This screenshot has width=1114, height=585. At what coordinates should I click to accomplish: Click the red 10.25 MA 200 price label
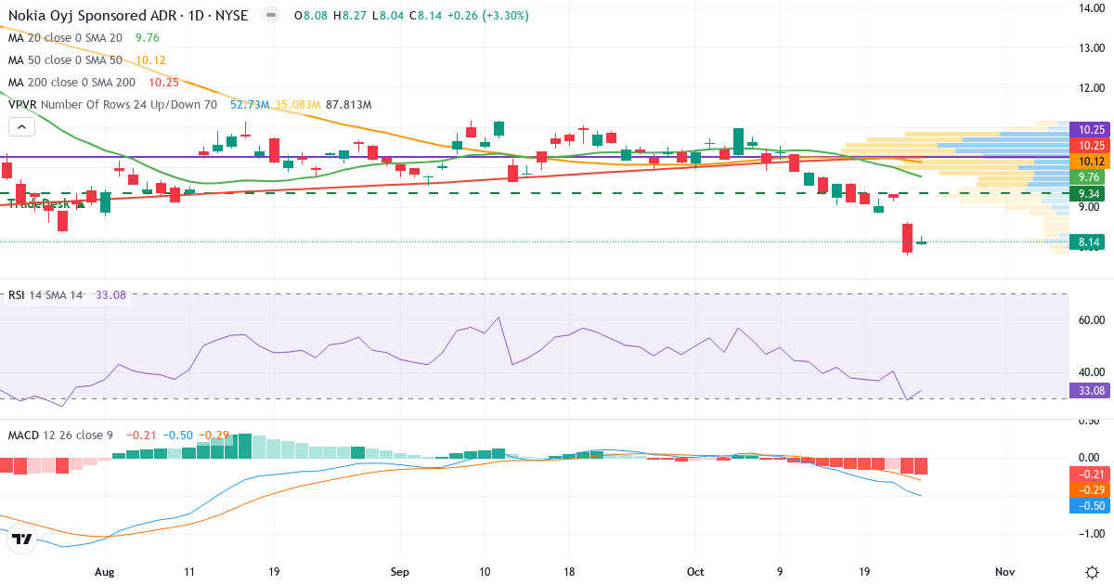(1088, 146)
